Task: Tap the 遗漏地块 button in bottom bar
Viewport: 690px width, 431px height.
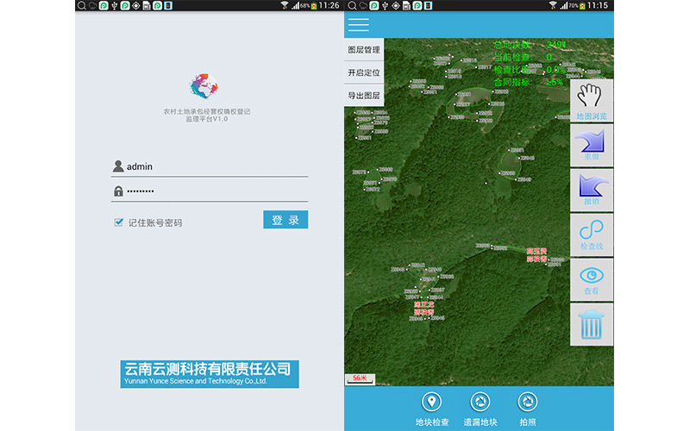Action: (480, 409)
